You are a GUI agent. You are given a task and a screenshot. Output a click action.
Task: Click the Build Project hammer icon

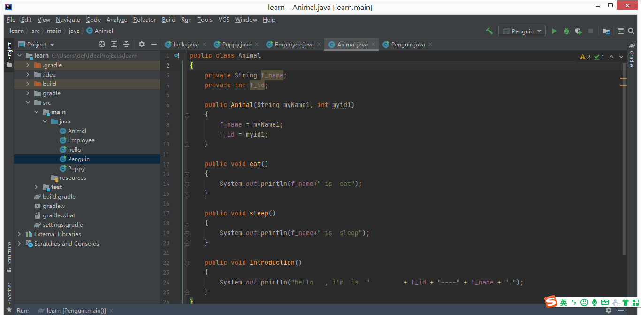(489, 31)
